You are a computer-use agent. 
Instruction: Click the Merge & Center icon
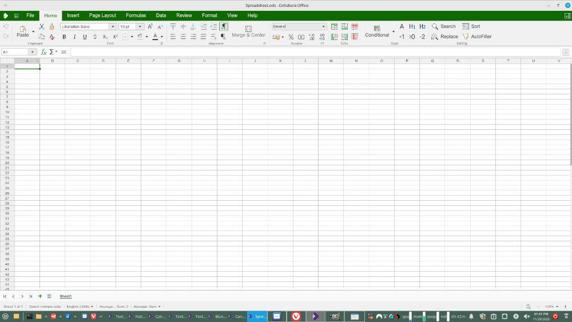[x=248, y=29]
